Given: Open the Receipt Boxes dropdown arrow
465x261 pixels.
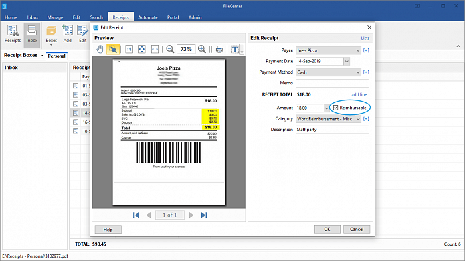Looking at the screenshot, I should [42, 56].
